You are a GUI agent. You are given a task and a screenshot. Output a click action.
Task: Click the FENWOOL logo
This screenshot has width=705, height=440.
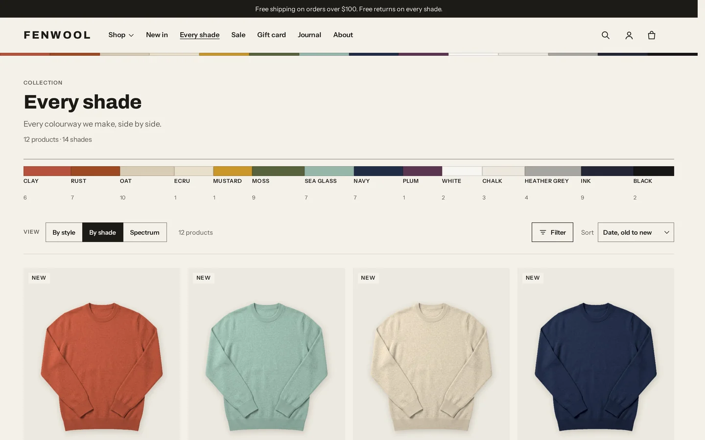pos(57,35)
